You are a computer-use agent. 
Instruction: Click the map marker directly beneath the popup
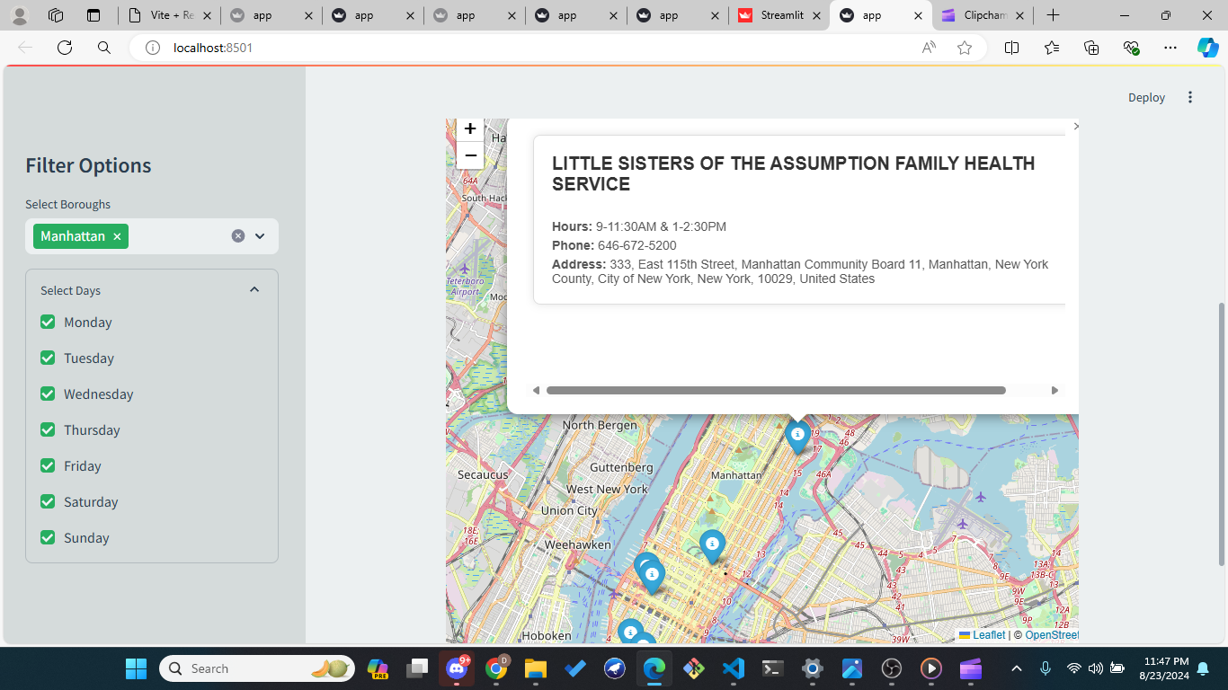pyautogui.click(x=797, y=437)
